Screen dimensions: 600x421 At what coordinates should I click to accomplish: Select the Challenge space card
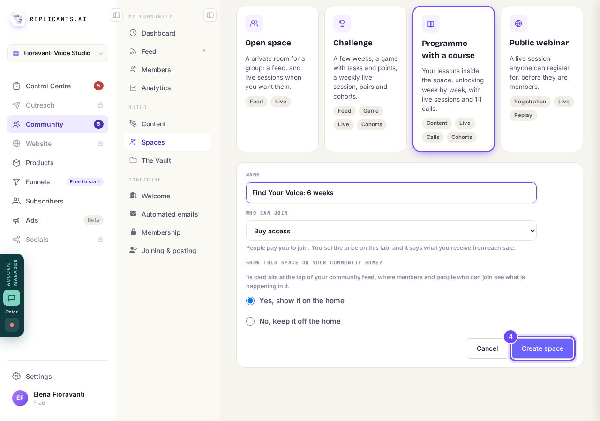366,79
